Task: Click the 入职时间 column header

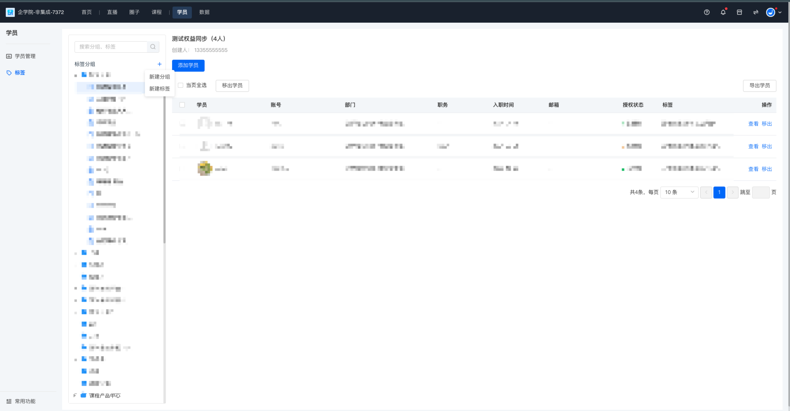Action: pos(503,105)
